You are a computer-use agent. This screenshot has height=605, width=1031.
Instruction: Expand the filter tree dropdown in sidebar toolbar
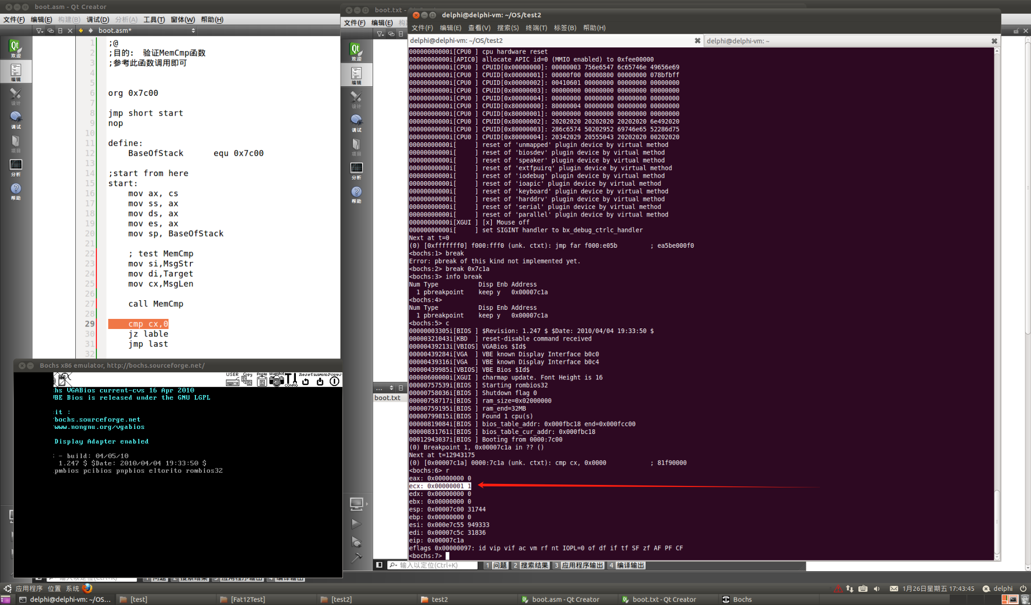39,31
